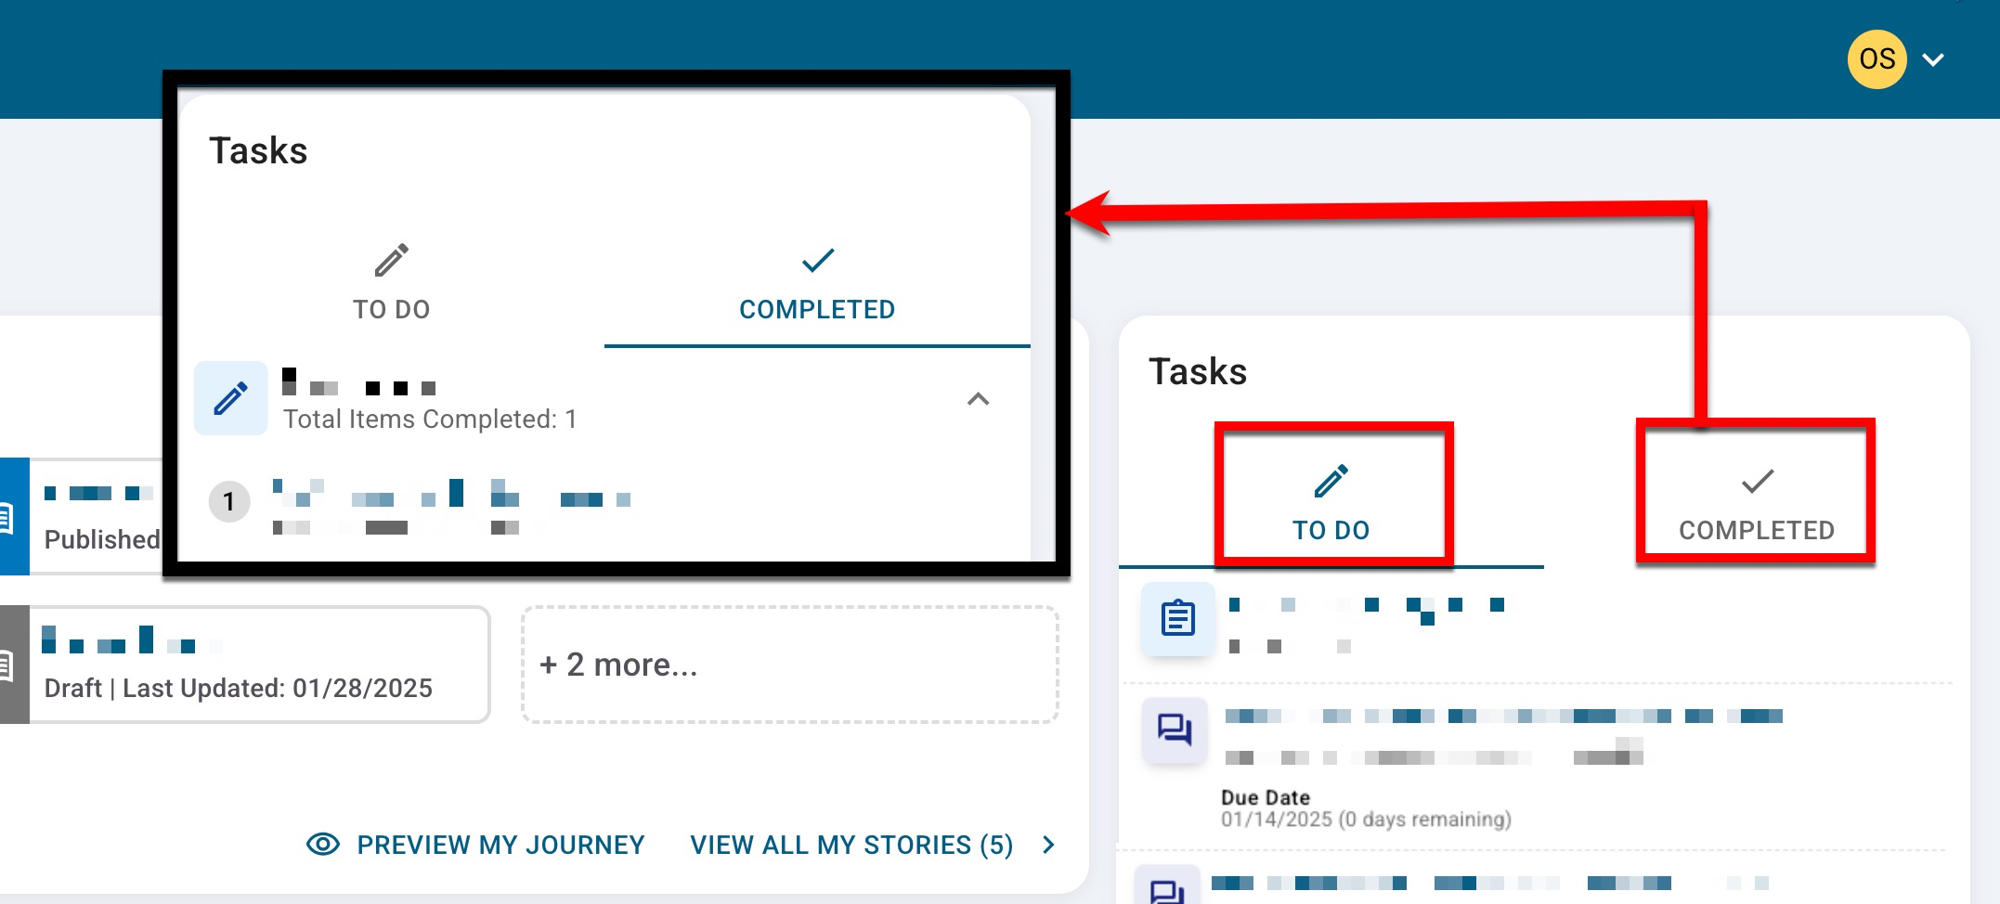Screen dimensions: 2000x904
Task: Collapse the completed items group with up chevron
Action: pos(978,399)
